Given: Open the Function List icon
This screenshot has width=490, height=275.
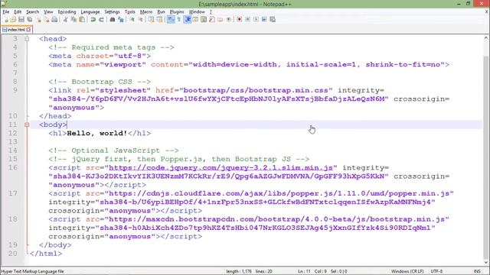Looking at the screenshot, I should tap(212, 19).
